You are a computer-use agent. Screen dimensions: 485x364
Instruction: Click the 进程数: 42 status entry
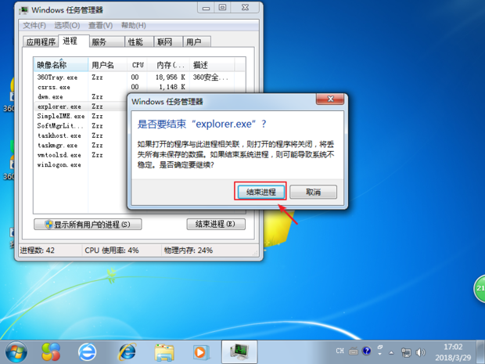(38, 250)
